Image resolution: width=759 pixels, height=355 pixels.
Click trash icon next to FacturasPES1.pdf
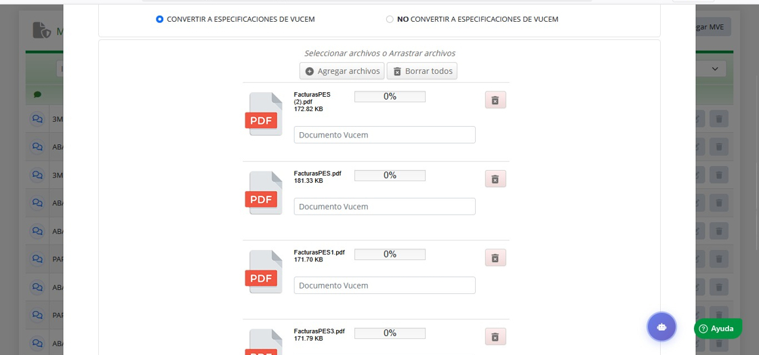point(495,258)
